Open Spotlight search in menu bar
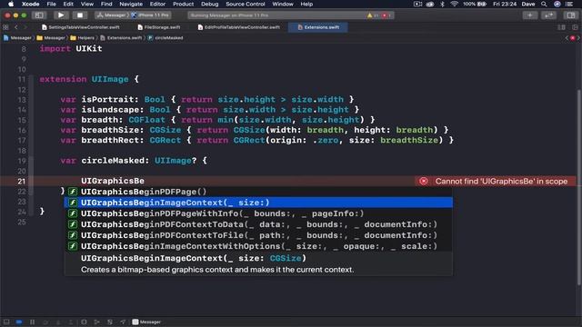This screenshot has height=327, width=582. coord(544,4)
